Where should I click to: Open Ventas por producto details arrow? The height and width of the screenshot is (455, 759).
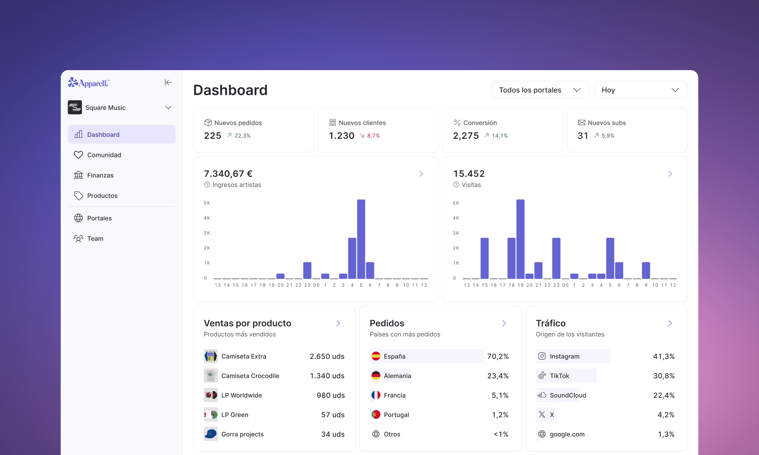338,323
